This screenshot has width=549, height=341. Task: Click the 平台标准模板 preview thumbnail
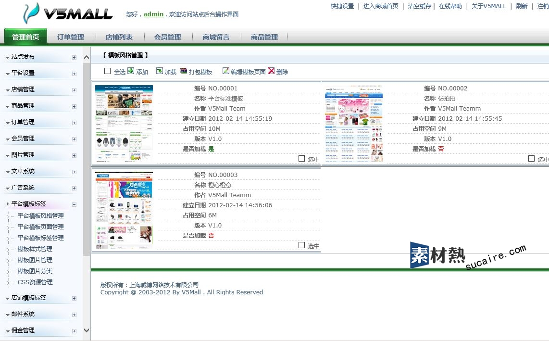[124, 123]
